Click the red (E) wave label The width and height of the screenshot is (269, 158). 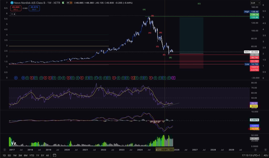click(x=164, y=55)
